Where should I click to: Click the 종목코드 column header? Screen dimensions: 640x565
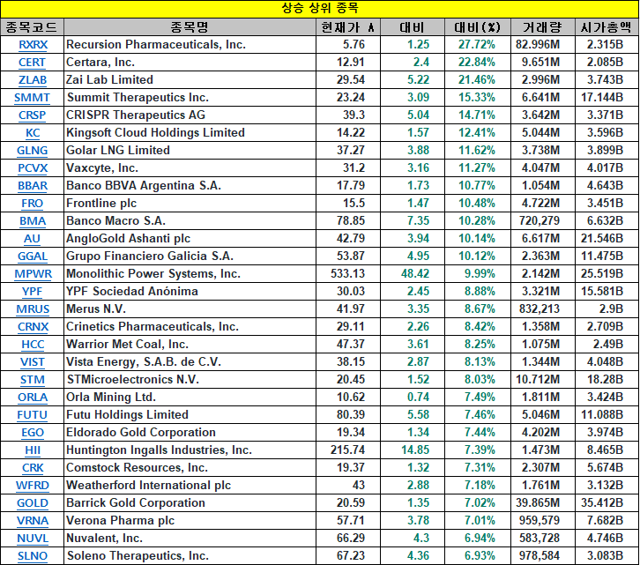32,27
